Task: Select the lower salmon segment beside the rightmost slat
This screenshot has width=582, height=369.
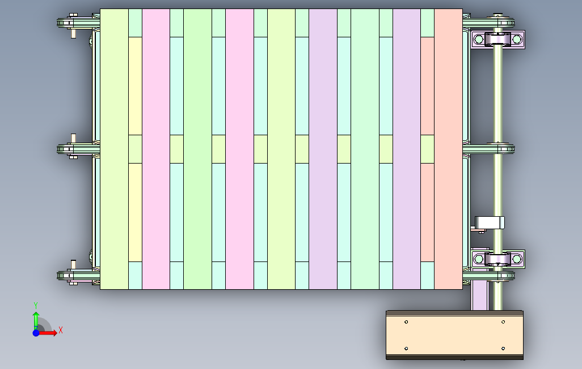Action: [x=427, y=212]
